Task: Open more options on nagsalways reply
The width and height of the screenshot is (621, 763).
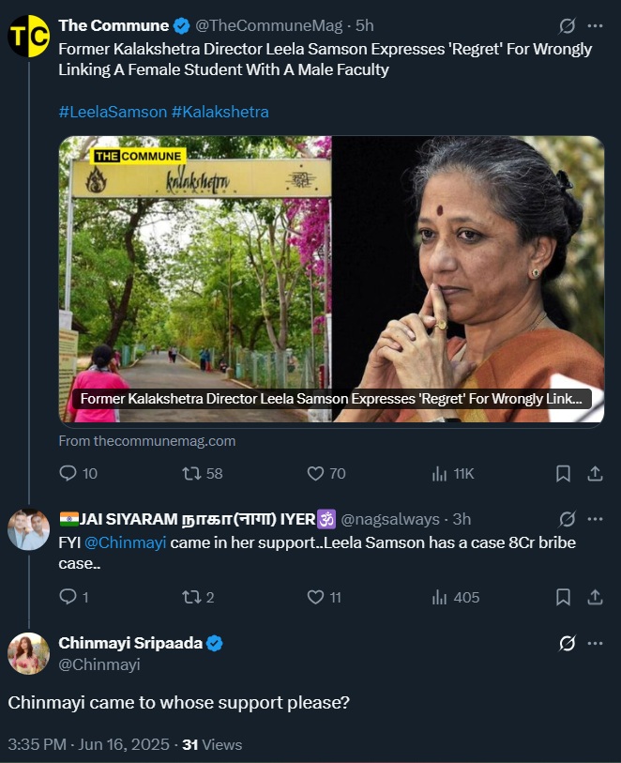Action: coord(595,519)
